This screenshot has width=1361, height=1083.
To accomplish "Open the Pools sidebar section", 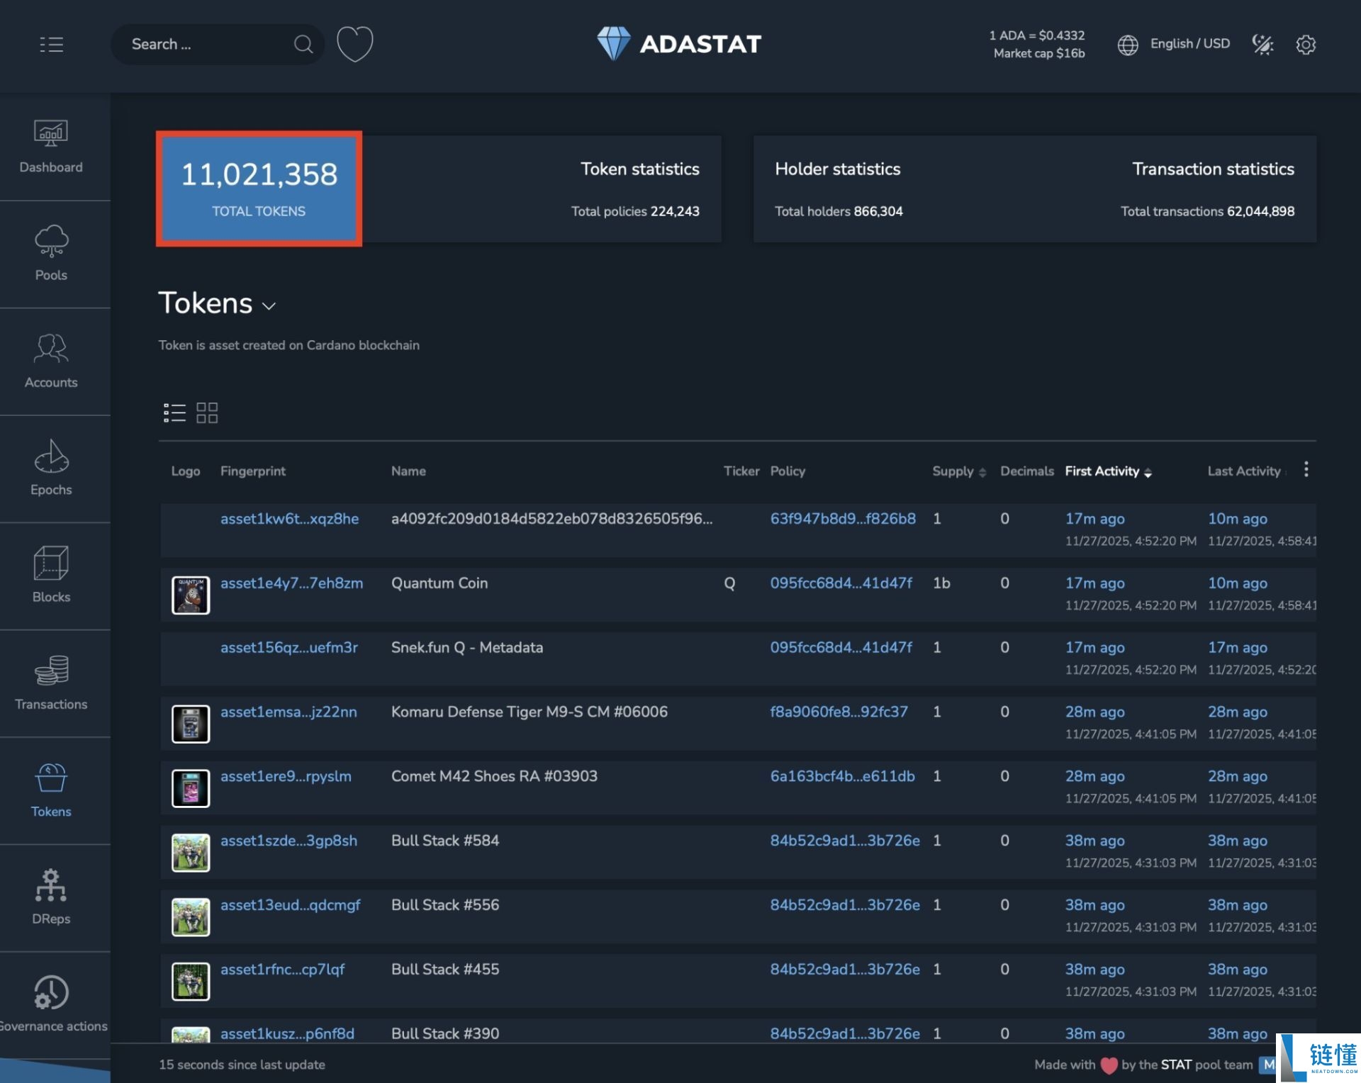I will pyautogui.click(x=51, y=254).
